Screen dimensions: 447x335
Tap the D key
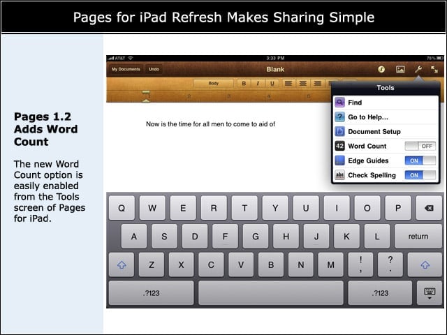(195, 236)
